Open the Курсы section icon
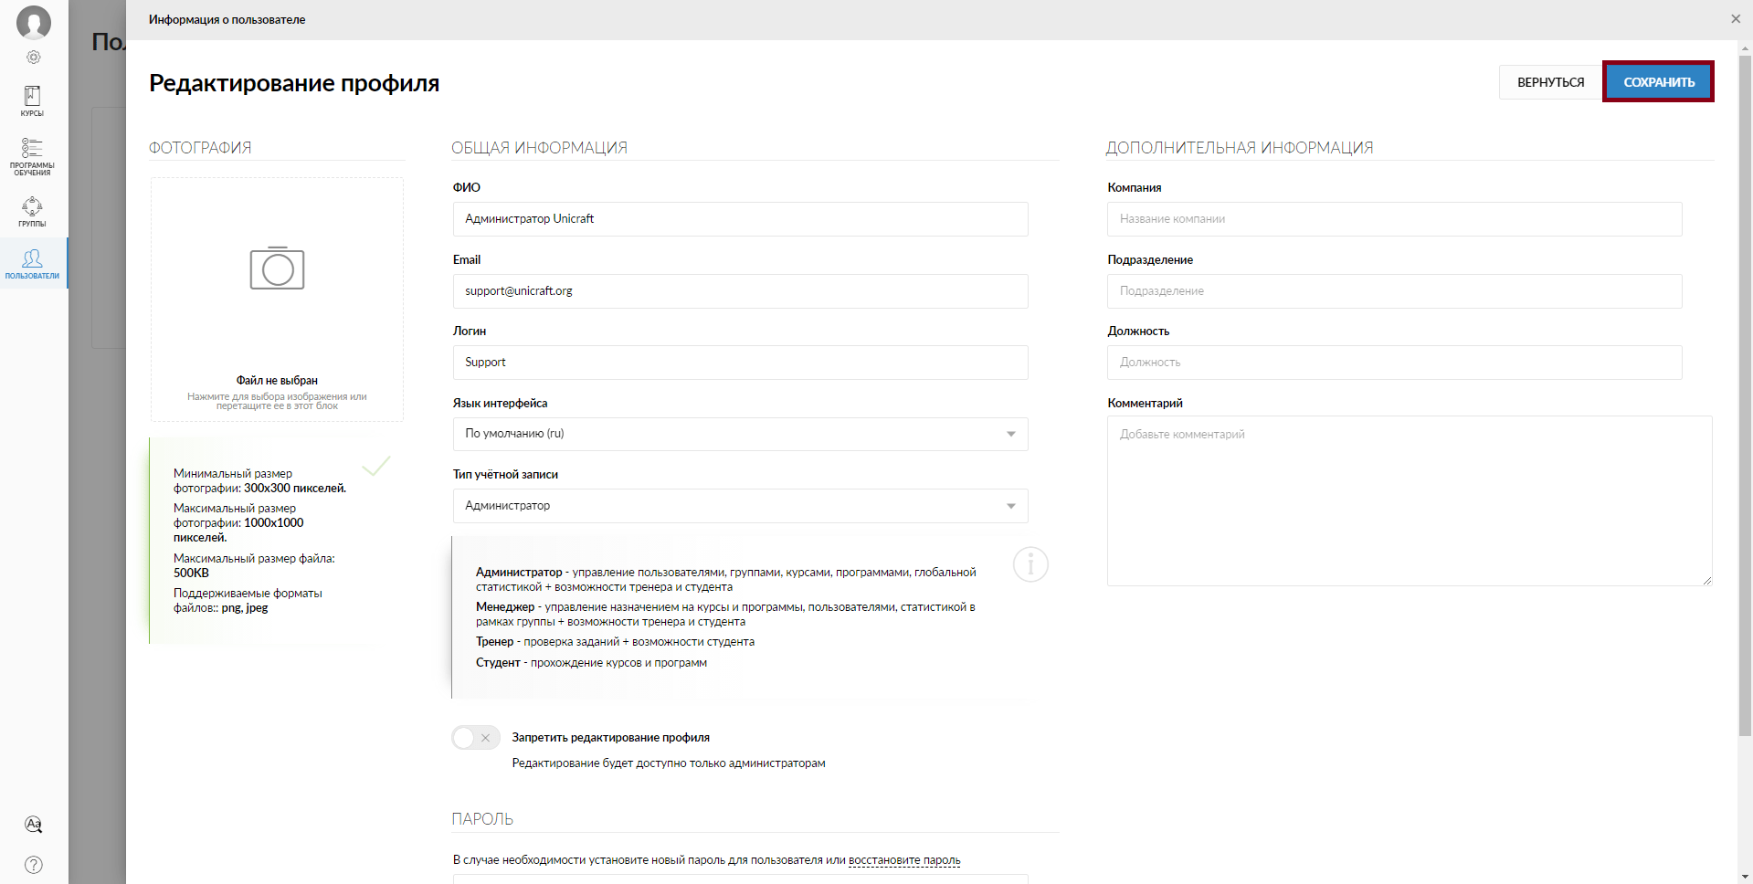The height and width of the screenshot is (884, 1753). (32, 100)
